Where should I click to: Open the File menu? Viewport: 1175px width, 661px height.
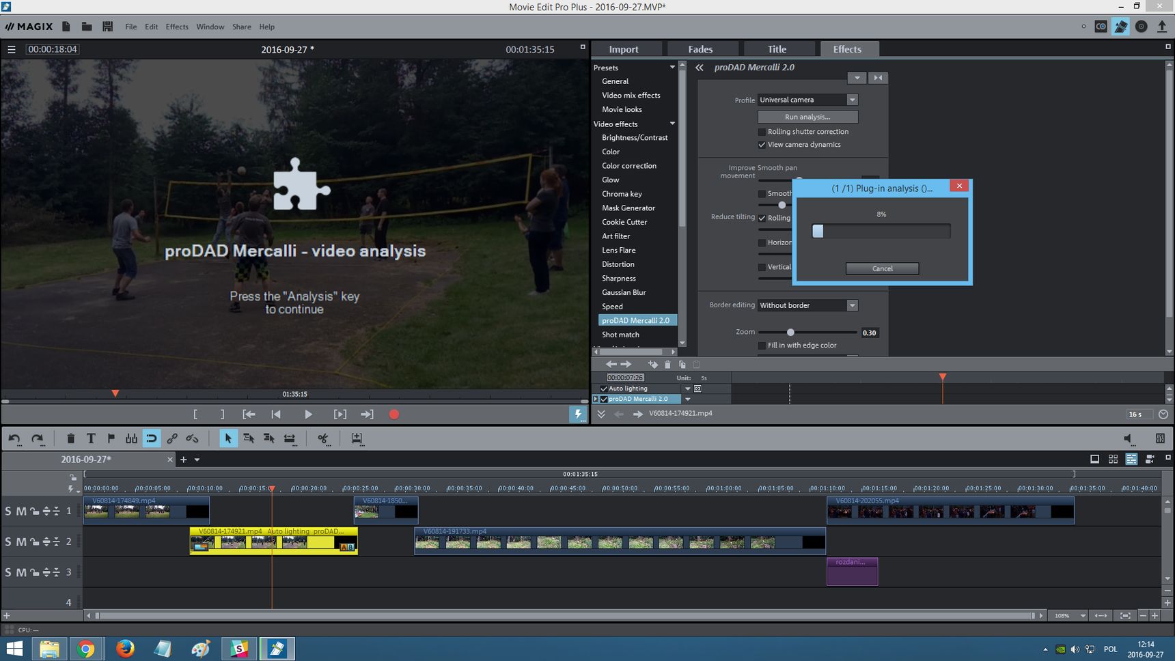point(130,27)
